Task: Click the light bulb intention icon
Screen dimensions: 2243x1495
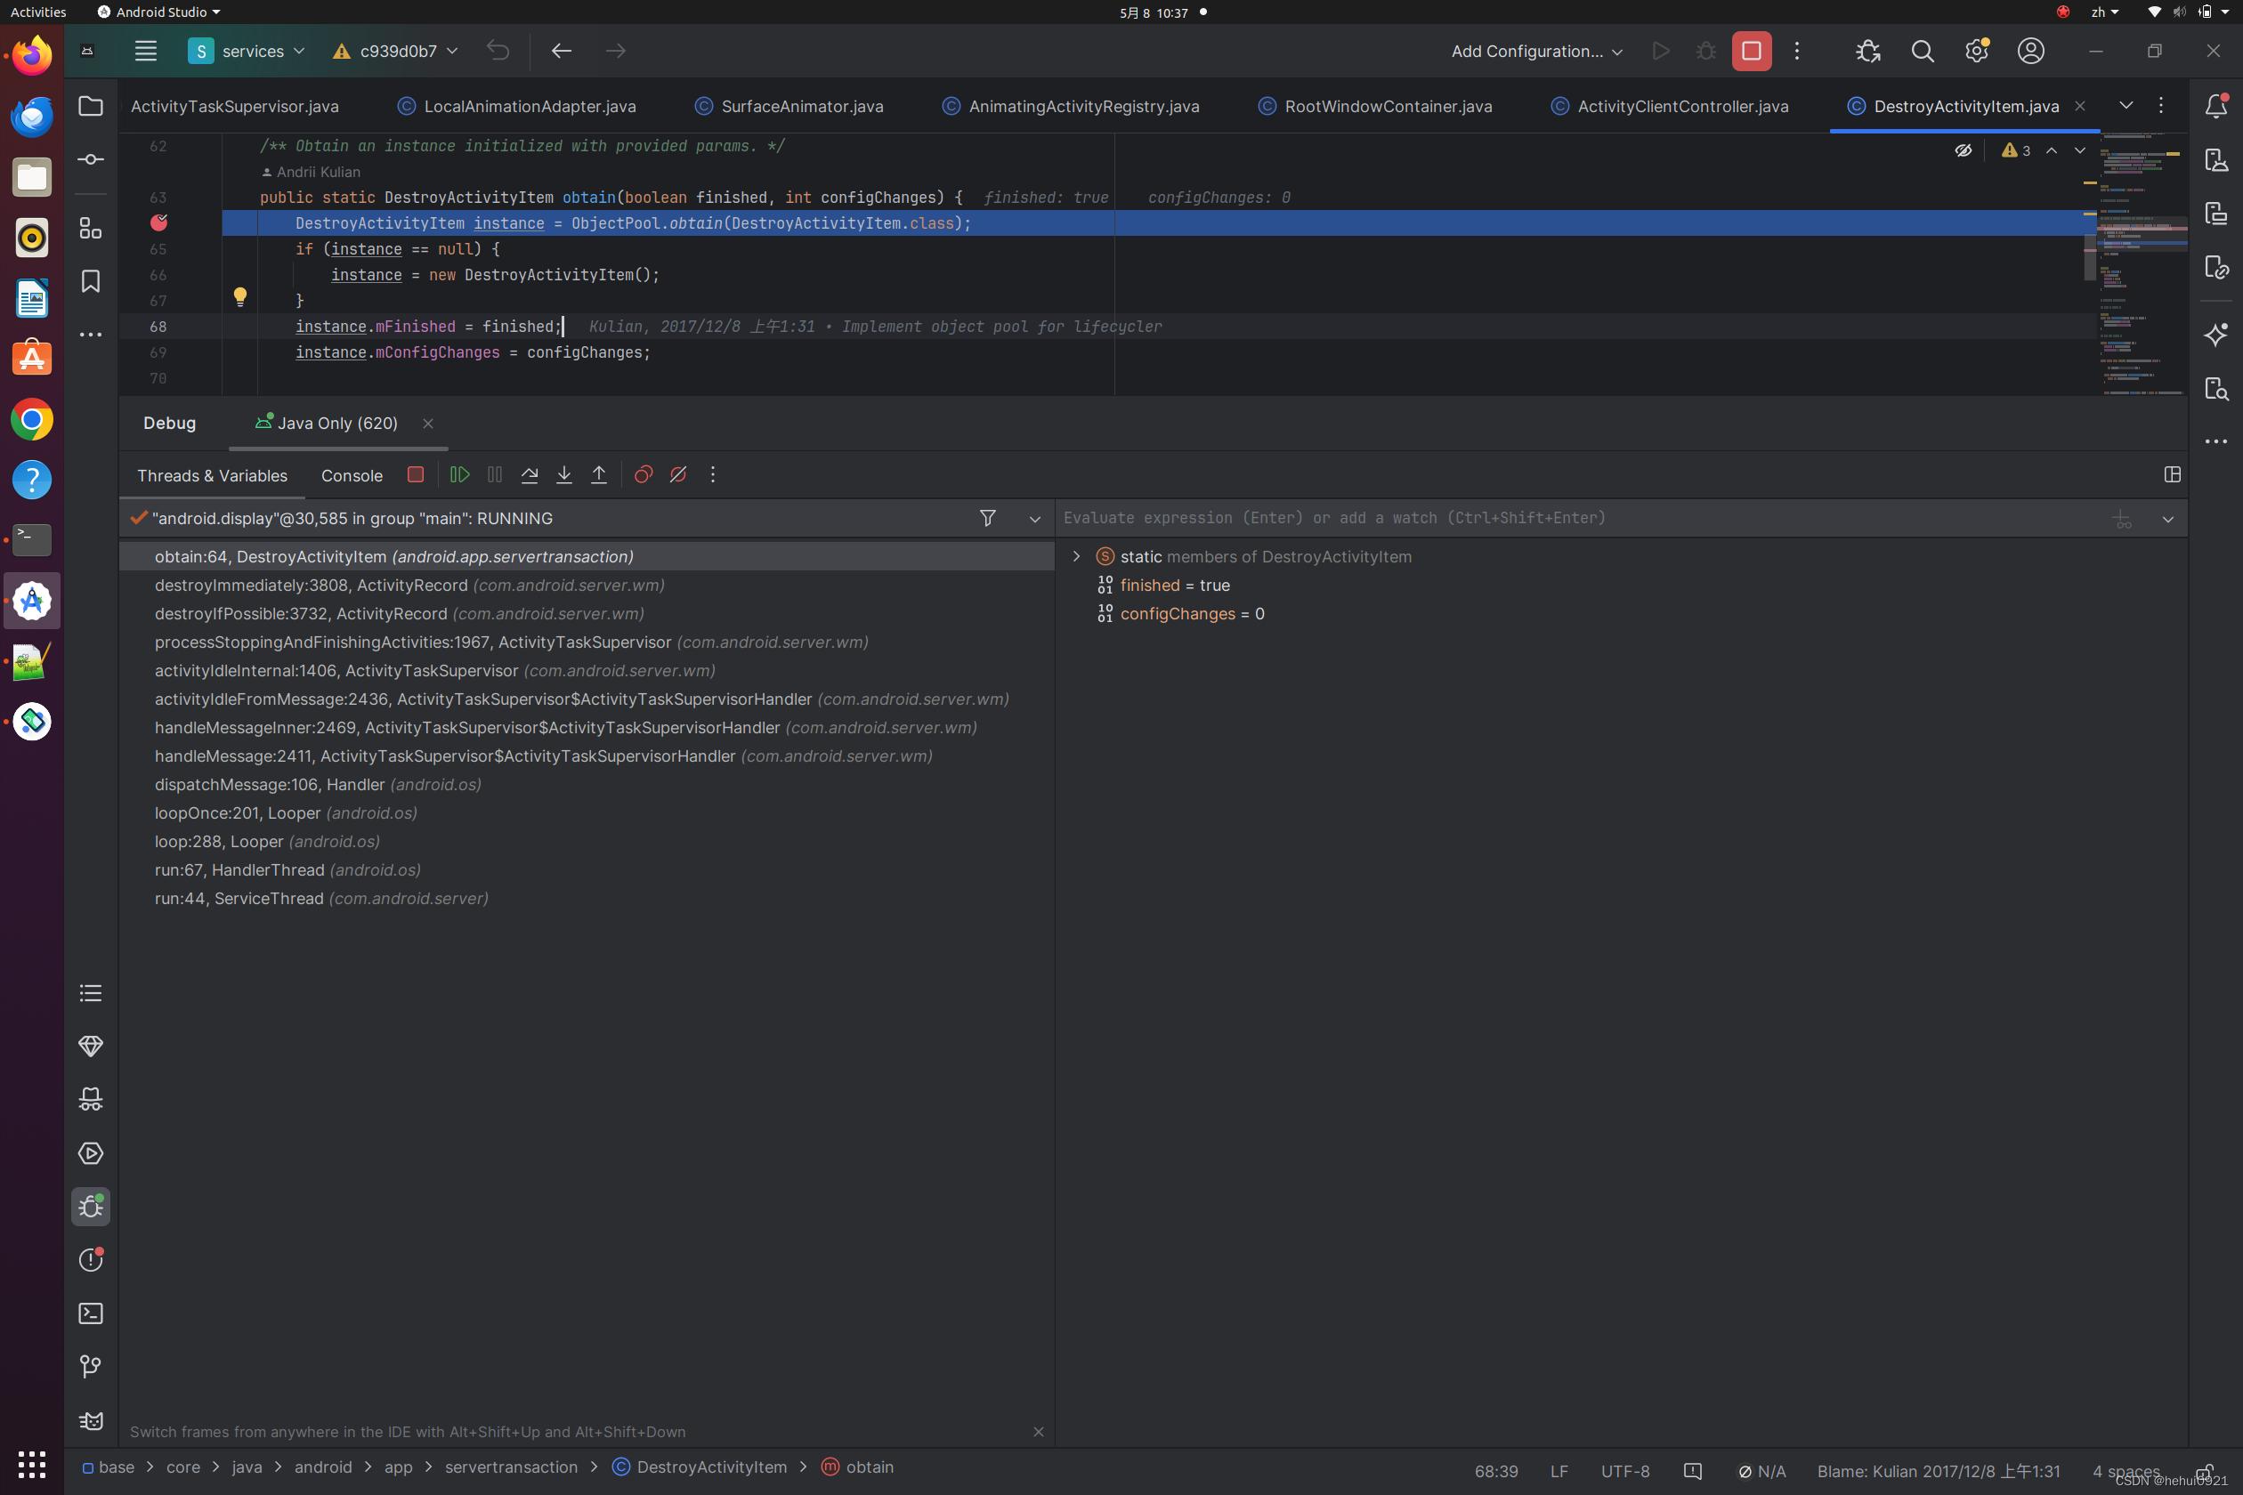Action: point(240,296)
